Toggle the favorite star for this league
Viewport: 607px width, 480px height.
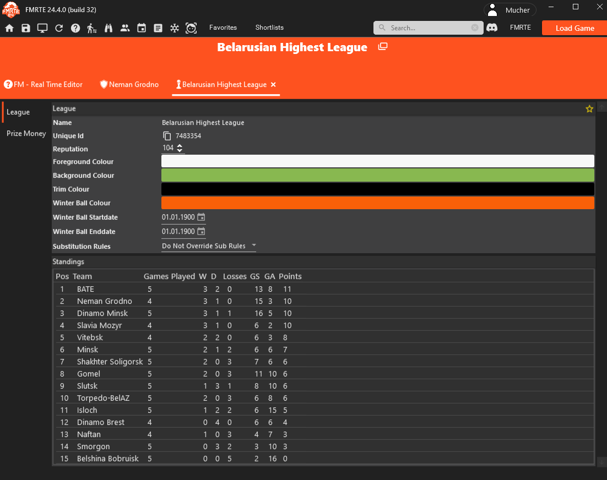tap(589, 109)
